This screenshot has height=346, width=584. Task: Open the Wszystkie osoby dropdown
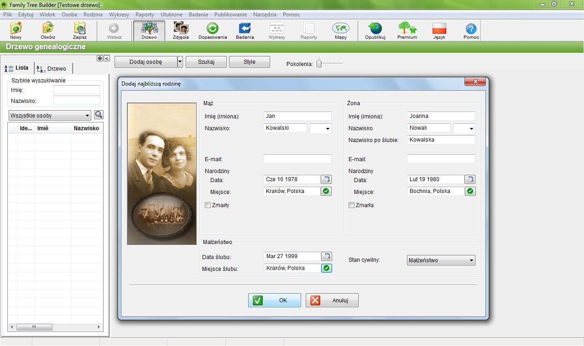50,115
